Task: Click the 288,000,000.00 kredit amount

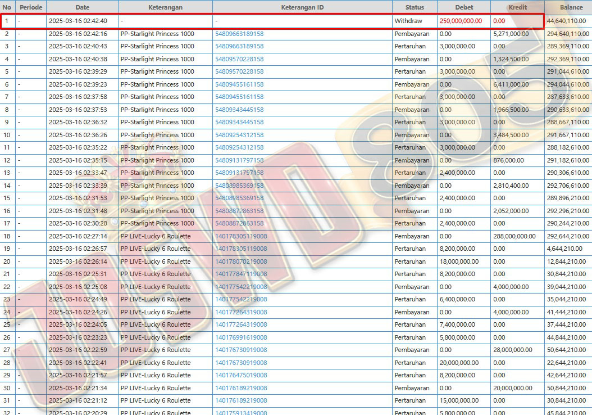Action: pos(514,236)
